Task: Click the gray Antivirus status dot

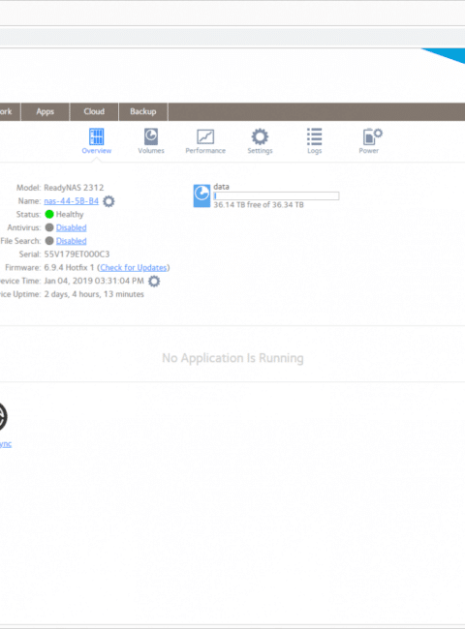Action: coord(49,227)
